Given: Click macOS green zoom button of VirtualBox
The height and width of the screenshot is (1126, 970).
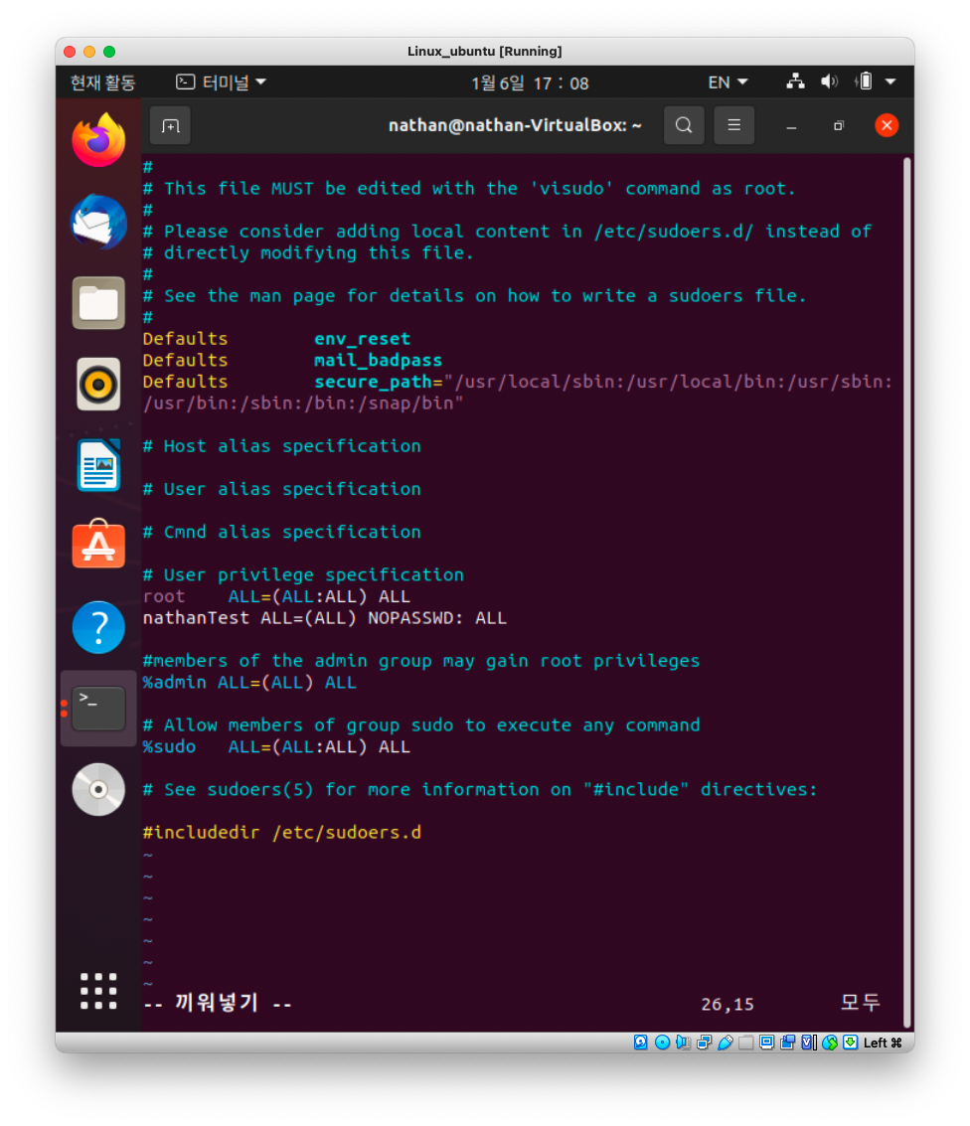Looking at the screenshot, I should [109, 52].
